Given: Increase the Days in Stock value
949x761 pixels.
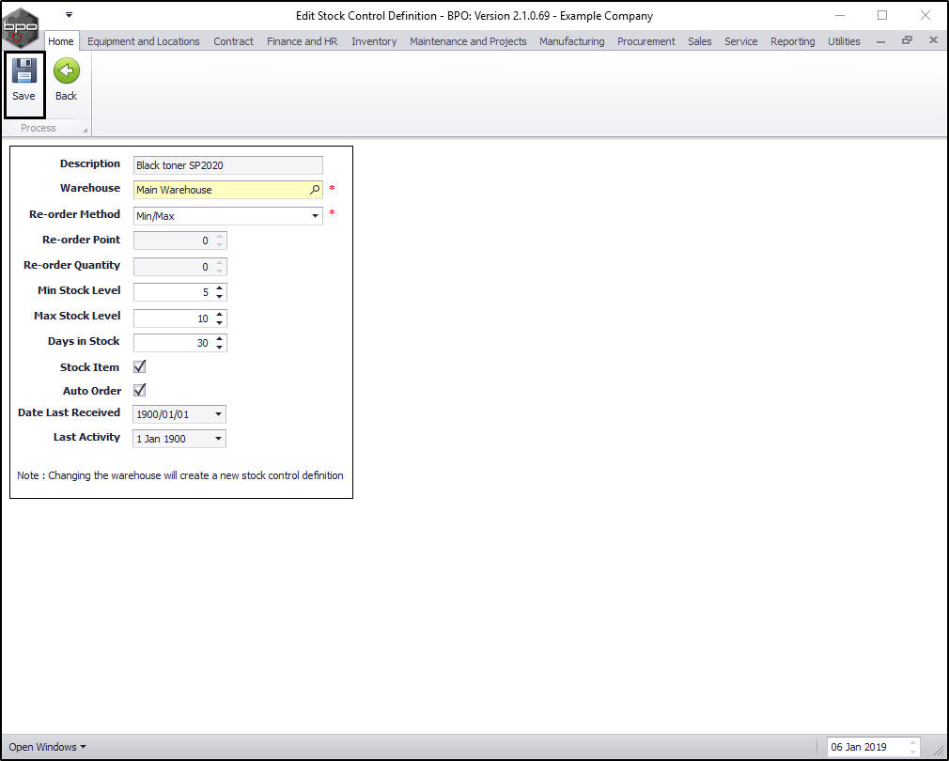Looking at the screenshot, I should point(220,339).
